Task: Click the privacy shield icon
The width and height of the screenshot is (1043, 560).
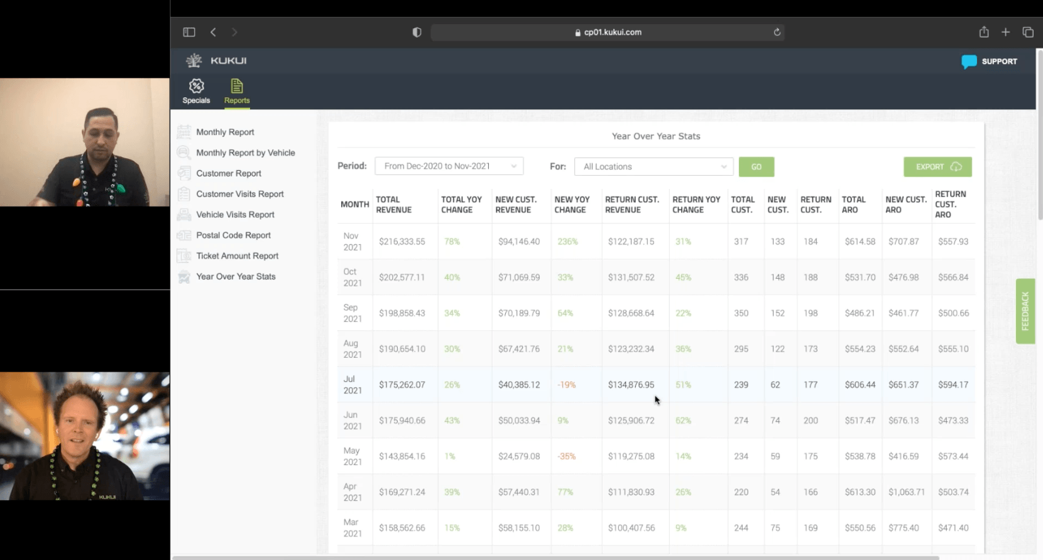Action: [x=417, y=32]
